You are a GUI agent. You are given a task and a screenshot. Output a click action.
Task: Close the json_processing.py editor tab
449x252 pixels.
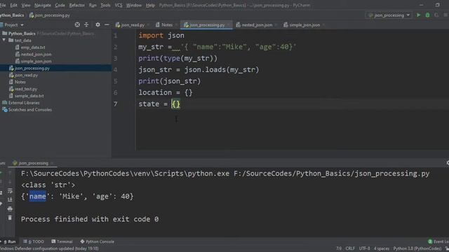tap(228, 25)
